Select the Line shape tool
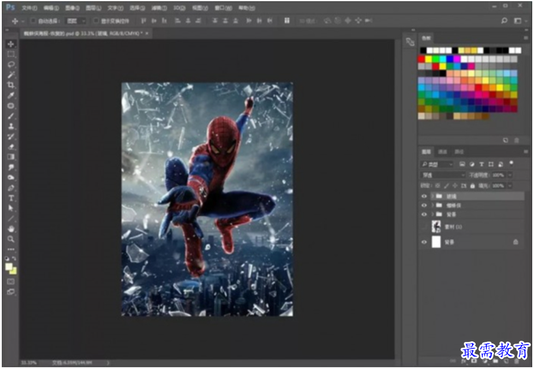Viewport: 534px width, 369px height. click(x=11, y=219)
